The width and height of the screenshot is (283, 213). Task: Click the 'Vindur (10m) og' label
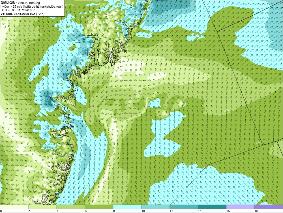coord(29,3)
